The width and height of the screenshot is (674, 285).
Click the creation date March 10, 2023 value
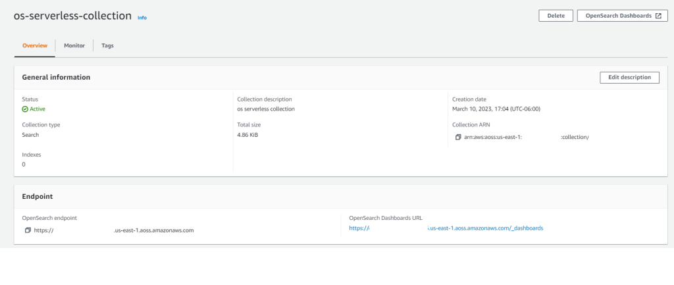tap(496, 109)
